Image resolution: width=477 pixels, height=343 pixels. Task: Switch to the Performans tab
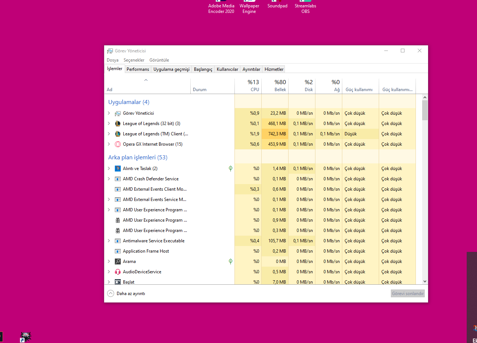click(138, 69)
